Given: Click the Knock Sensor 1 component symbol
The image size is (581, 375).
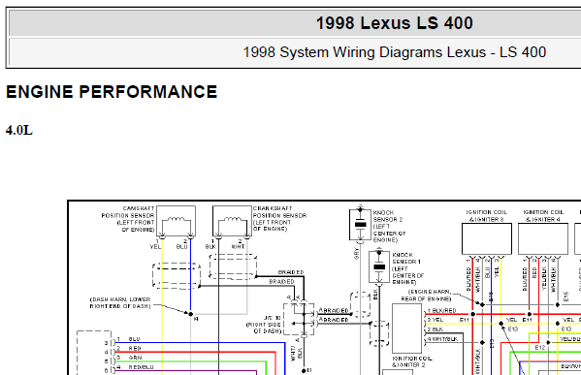Looking at the screenshot, I should pos(379,266).
